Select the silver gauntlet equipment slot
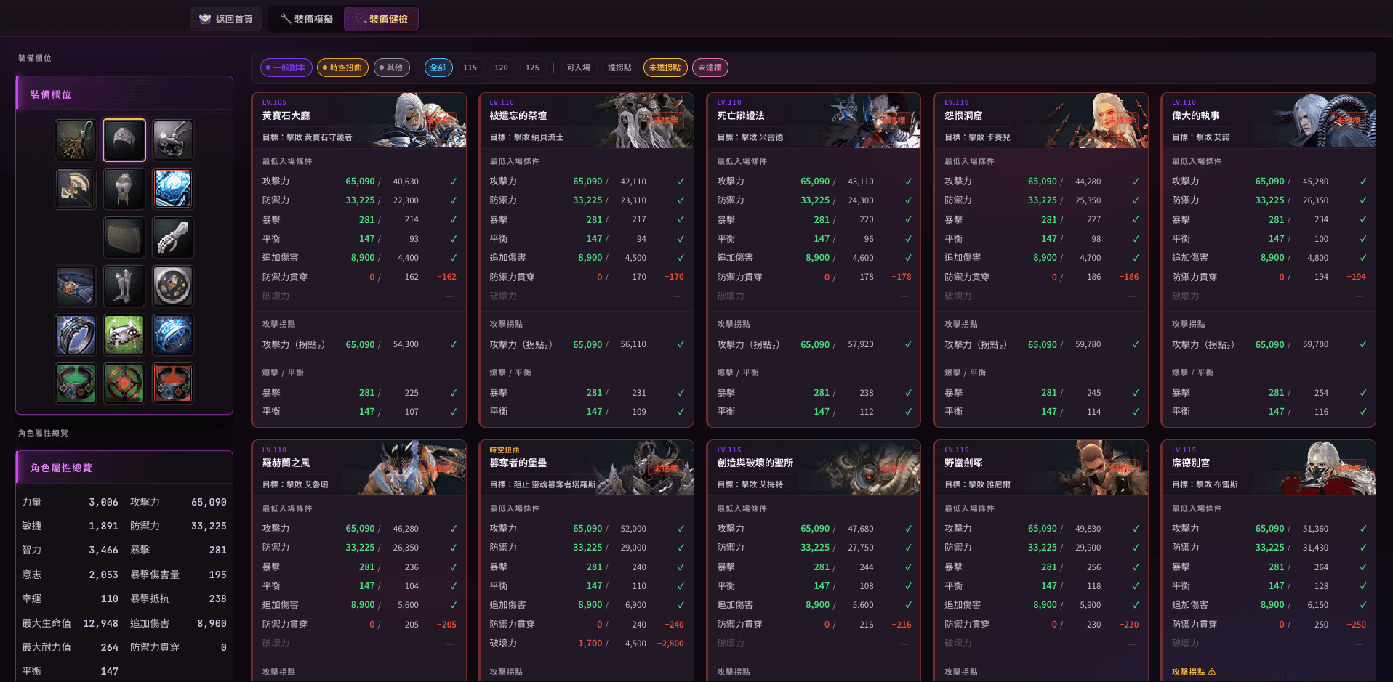The height and width of the screenshot is (682, 1393). 173,238
